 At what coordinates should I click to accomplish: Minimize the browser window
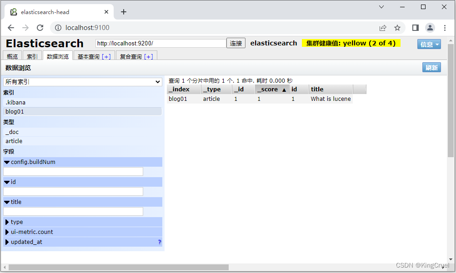(x=402, y=7)
